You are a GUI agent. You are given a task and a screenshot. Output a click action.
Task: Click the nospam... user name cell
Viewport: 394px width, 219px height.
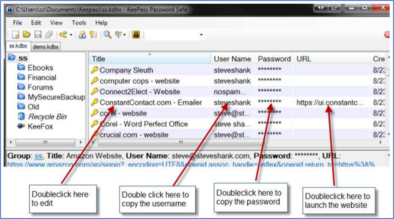coord(230,92)
